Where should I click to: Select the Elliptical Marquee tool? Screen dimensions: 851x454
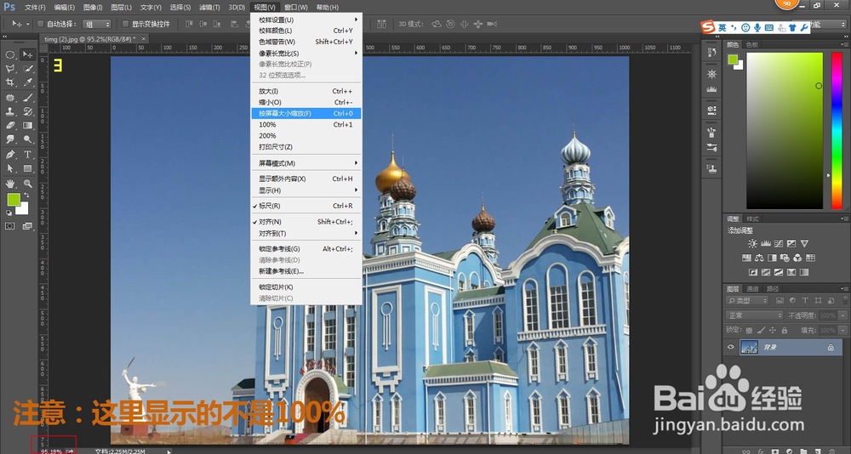[x=9, y=54]
